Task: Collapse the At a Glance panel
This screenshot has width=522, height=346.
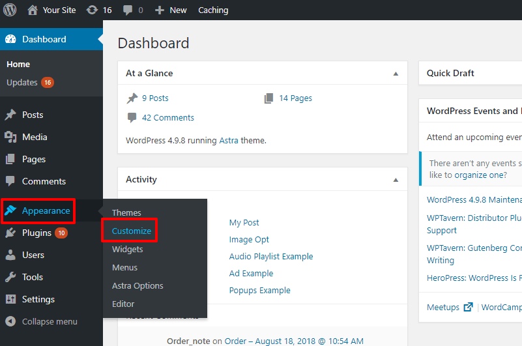Action: 396,74
